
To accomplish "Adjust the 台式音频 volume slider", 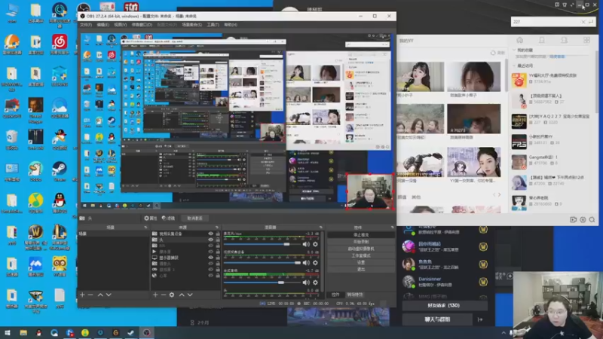I will click(262, 282).
